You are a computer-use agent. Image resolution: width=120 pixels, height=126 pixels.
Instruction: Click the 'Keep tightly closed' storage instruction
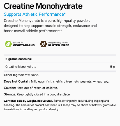click(x=43, y=94)
